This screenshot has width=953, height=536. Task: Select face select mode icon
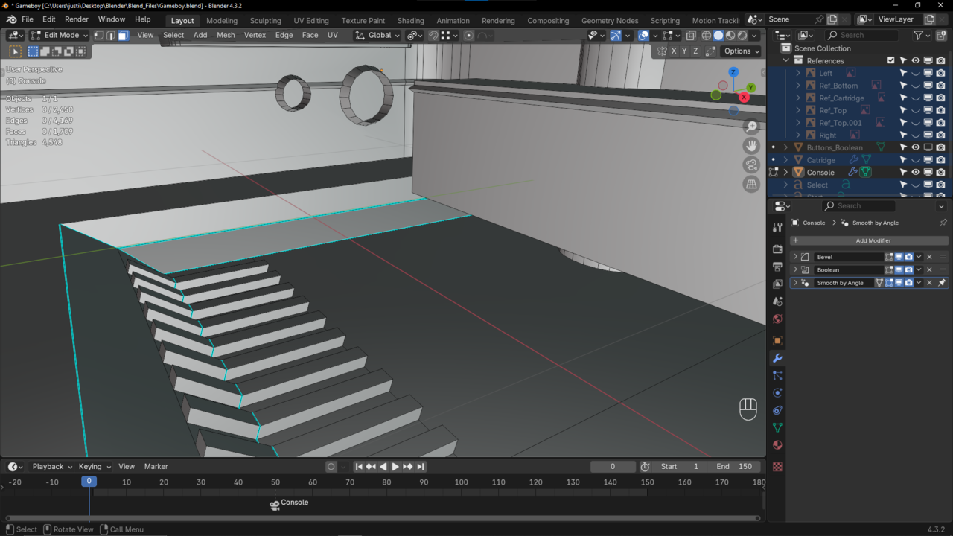click(x=123, y=35)
